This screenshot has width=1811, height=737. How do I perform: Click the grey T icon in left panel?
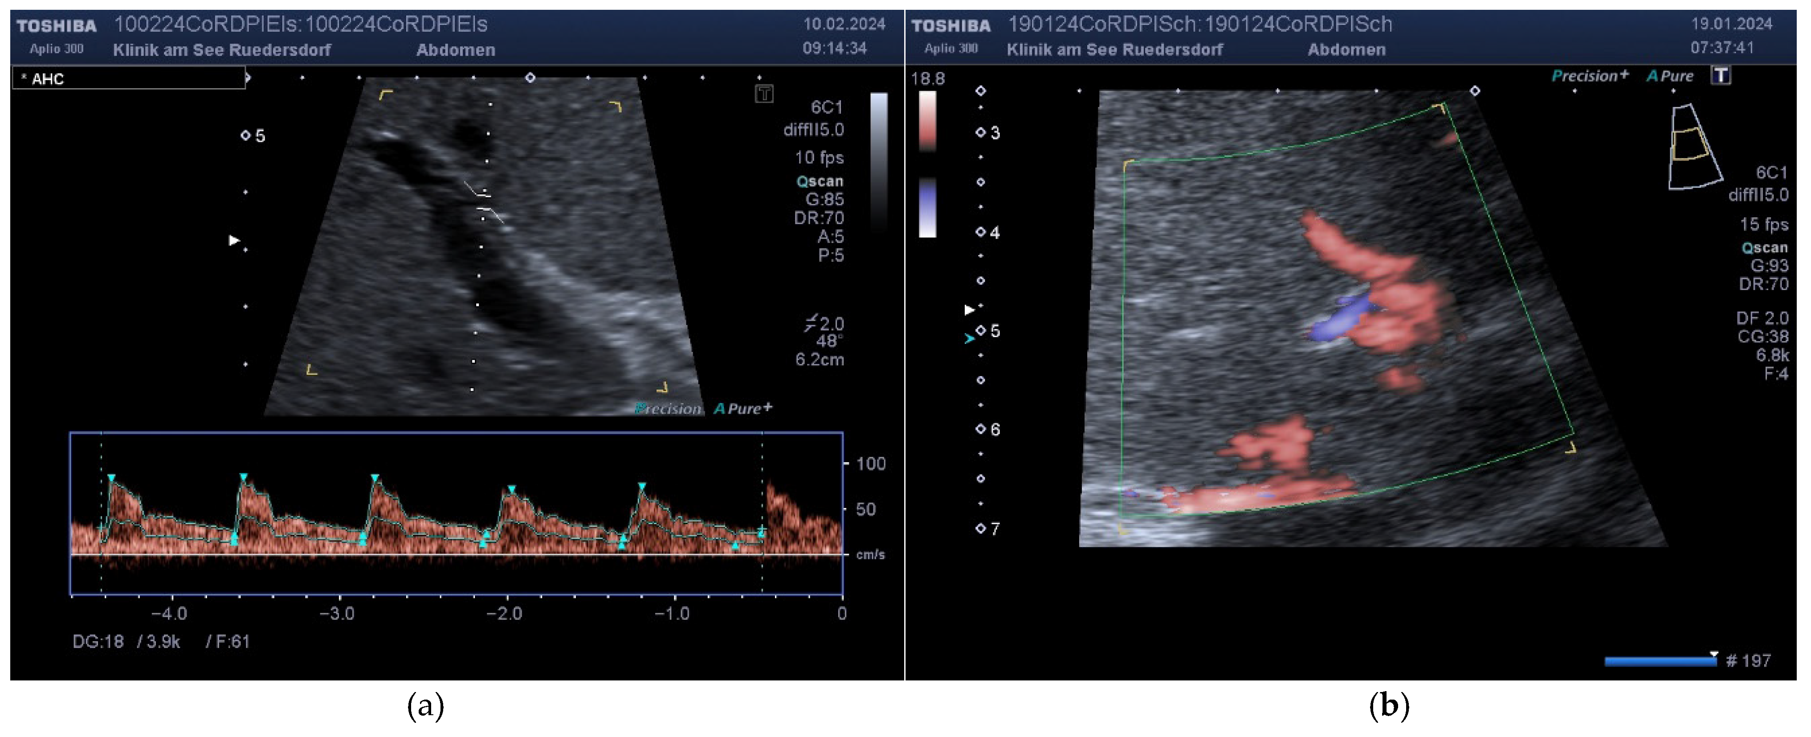point(764,94)
